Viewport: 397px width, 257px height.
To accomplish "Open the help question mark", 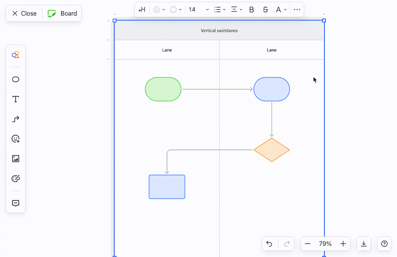I will click(384, 244).
